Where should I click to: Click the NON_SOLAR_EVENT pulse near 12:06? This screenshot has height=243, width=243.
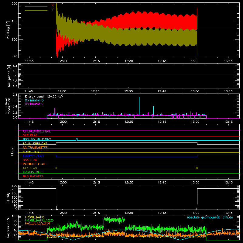click(x=77, y=139)
